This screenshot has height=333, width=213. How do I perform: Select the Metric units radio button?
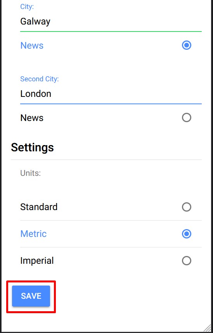click(x=186, y=234)
